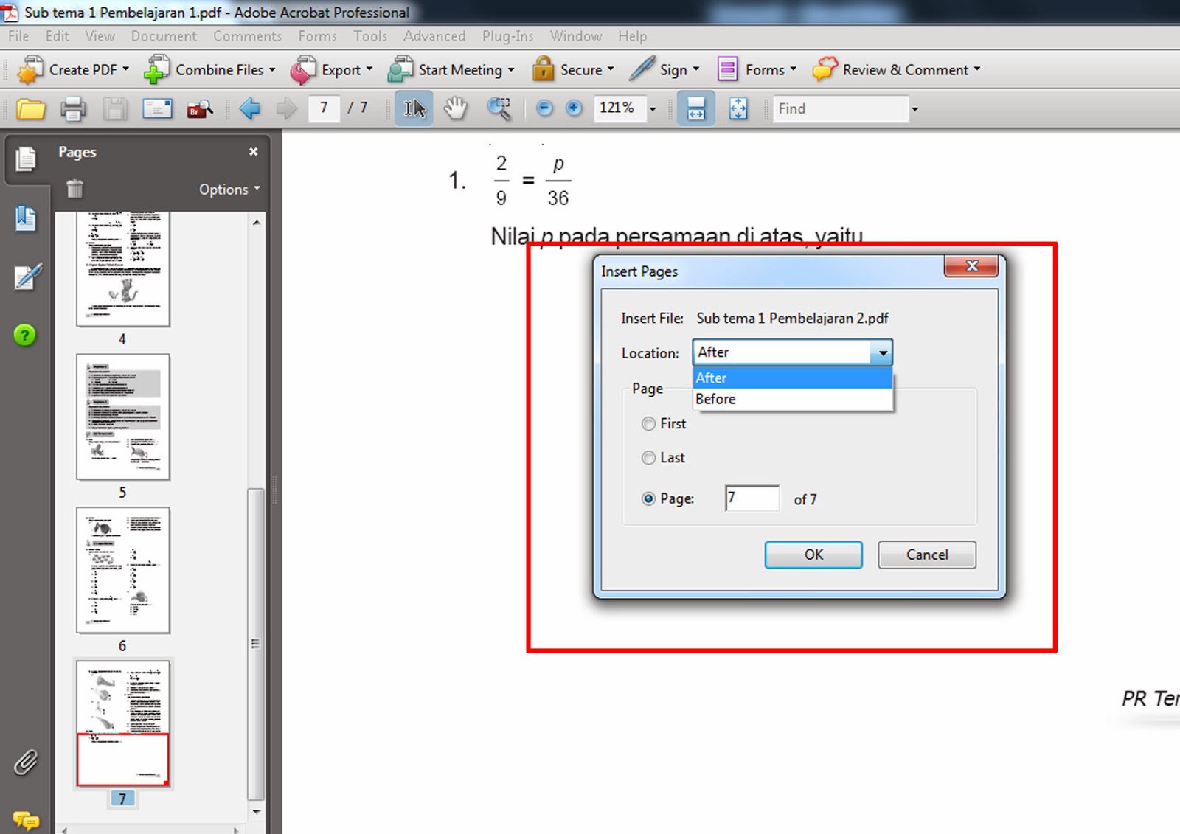Activate the Select text tool
Viewport: 1180px width, 834px height.
click(x=414, y=108)
